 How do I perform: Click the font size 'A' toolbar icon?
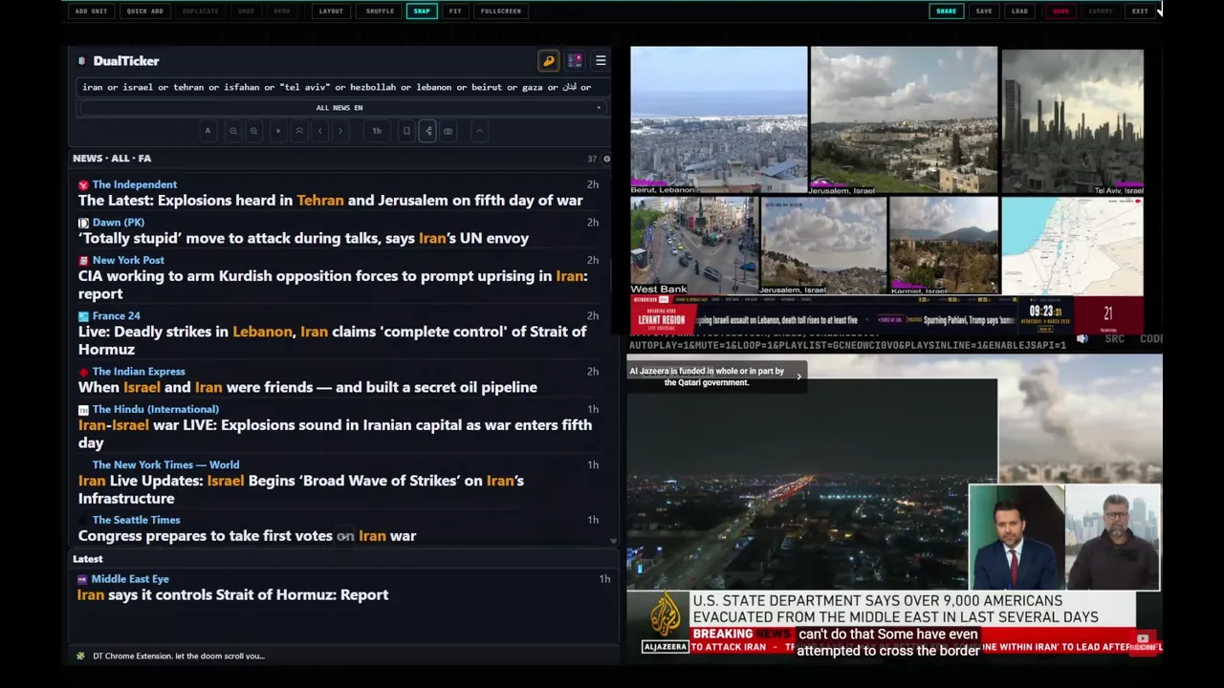pyautogui.click(x=208, y=131)
